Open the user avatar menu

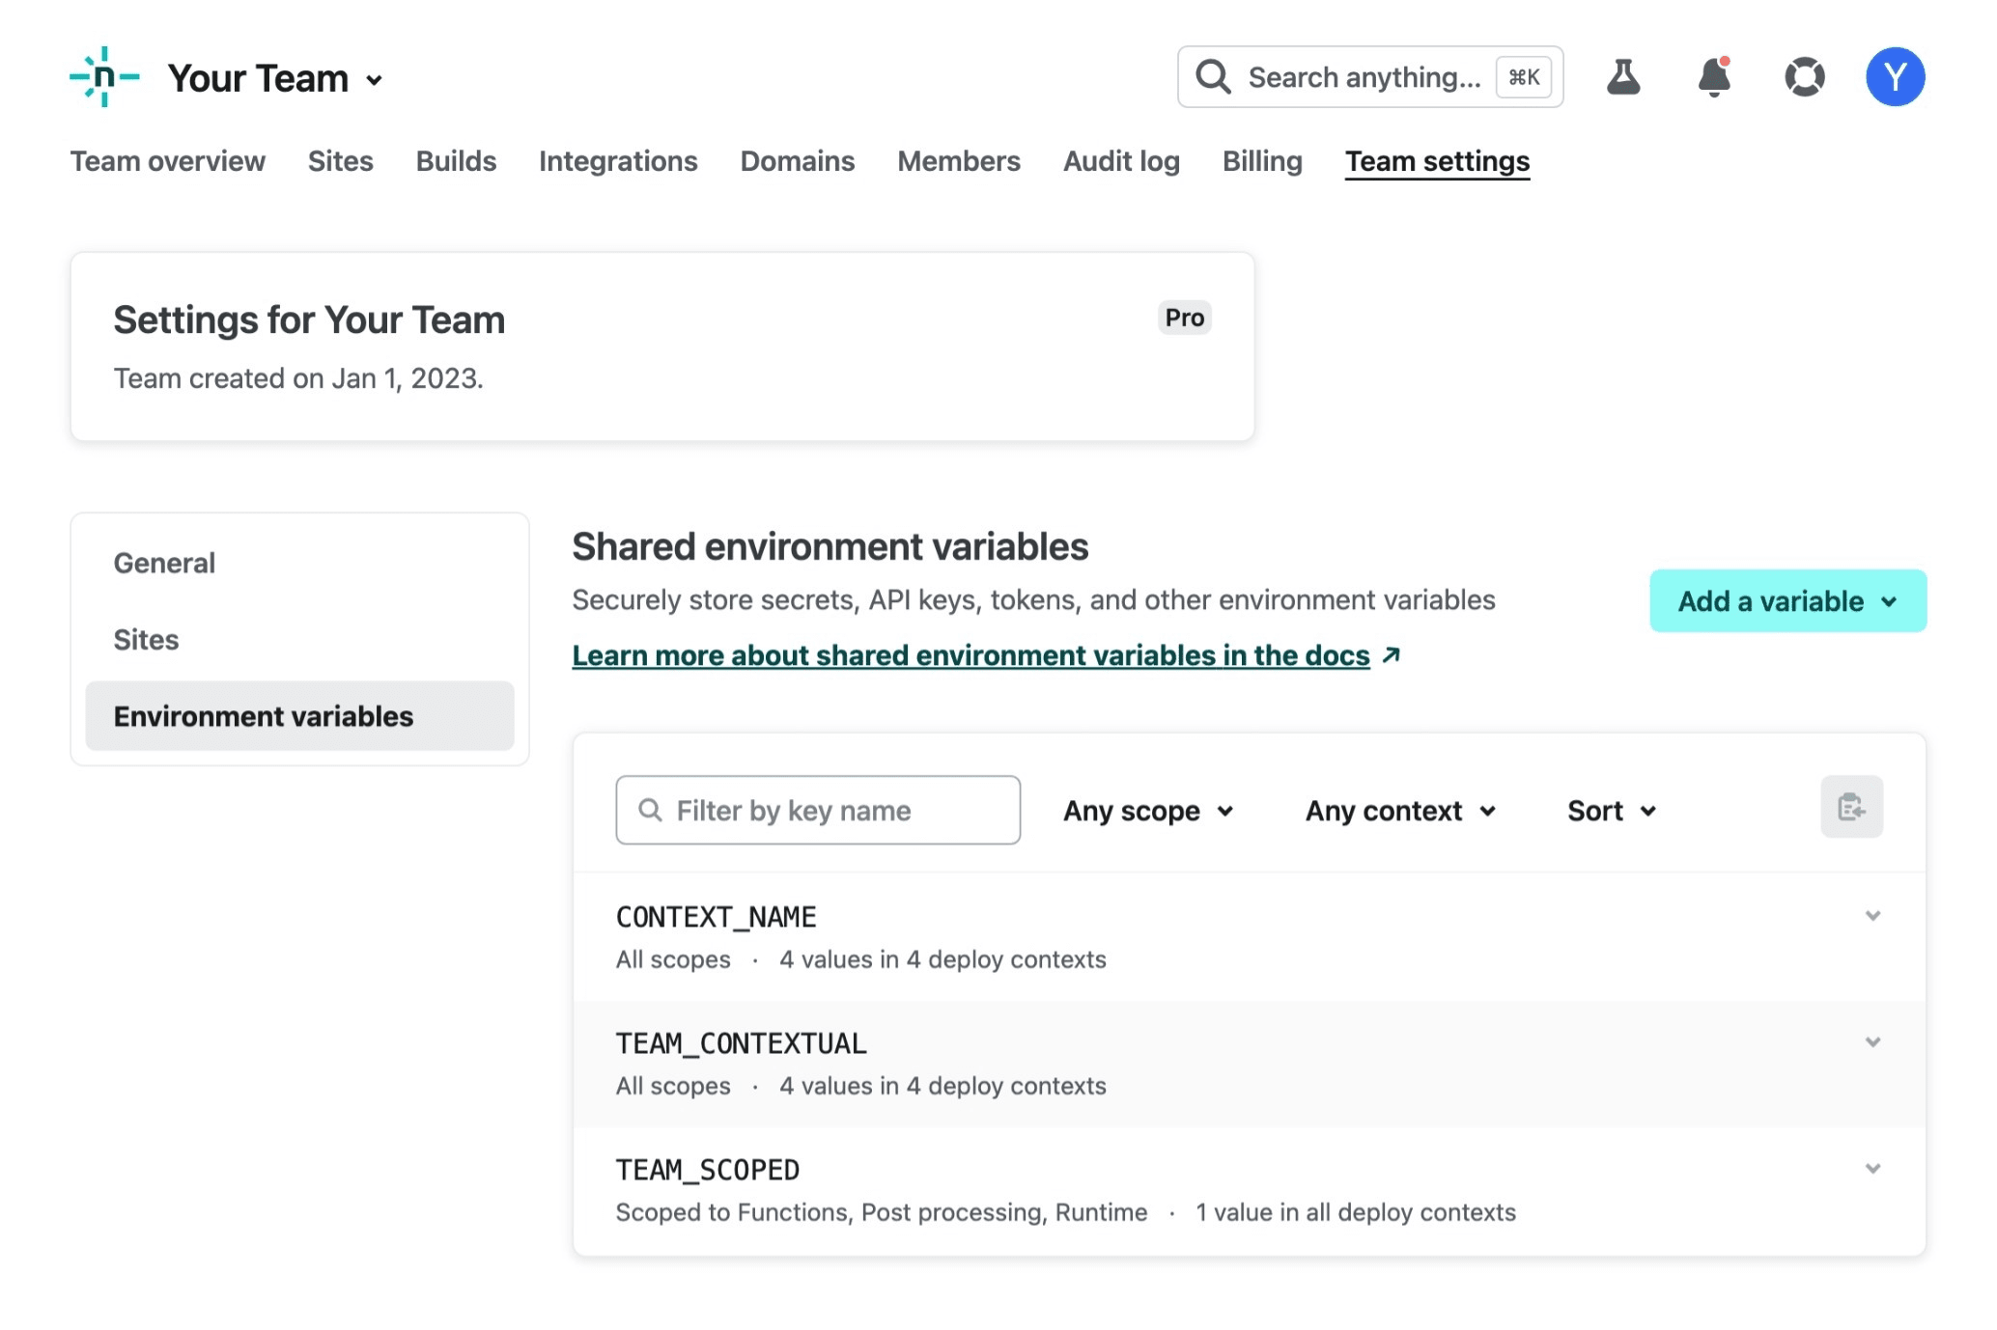[x=1895, y=77]
